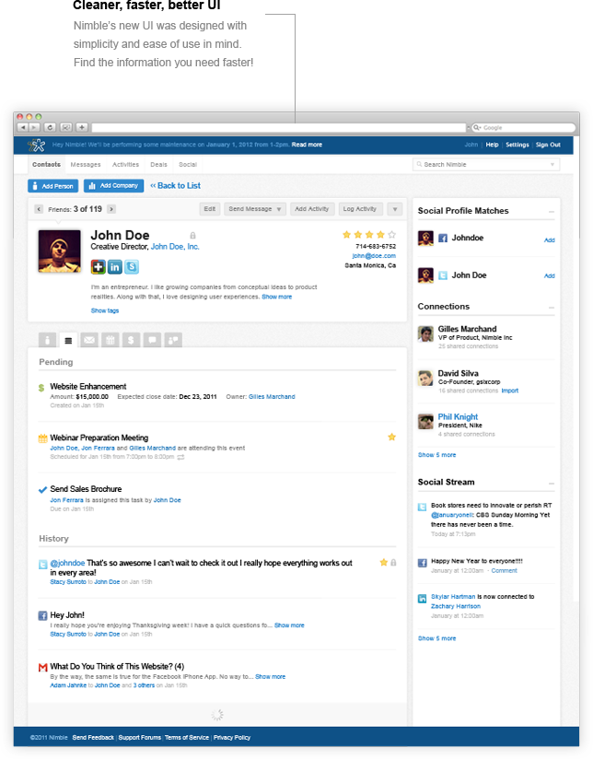593x759 pixels.
Task: Click the Add Activity button
Action: [312, 209]
